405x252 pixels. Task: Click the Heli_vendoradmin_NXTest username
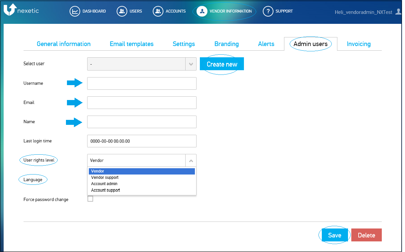(364, 12)
